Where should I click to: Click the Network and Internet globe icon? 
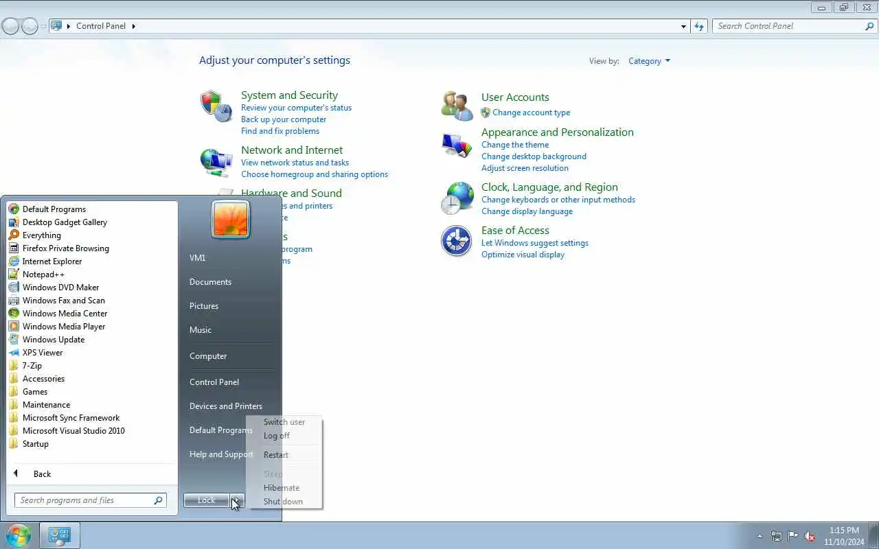pyautogui.click(x=216, y=162)
